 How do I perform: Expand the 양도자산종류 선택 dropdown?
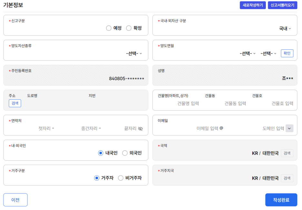pos(134,53)
